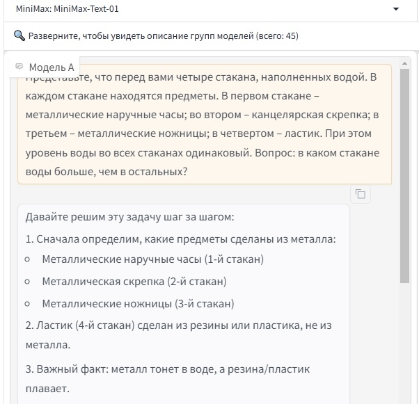Select the list item about скрепка (2-й стакан)
The height and width of the screenshot is (404, 419).
[134, 282]
